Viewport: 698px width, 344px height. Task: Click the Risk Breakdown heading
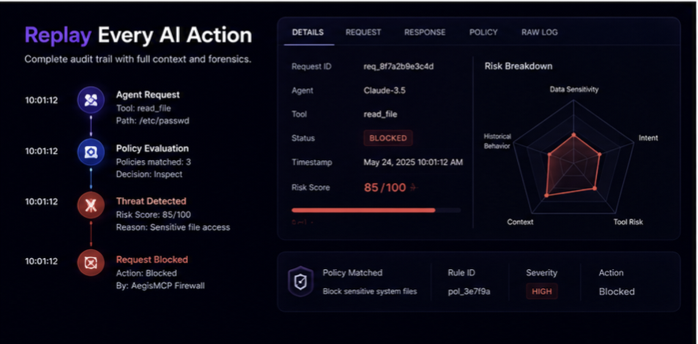coord(518,66)
